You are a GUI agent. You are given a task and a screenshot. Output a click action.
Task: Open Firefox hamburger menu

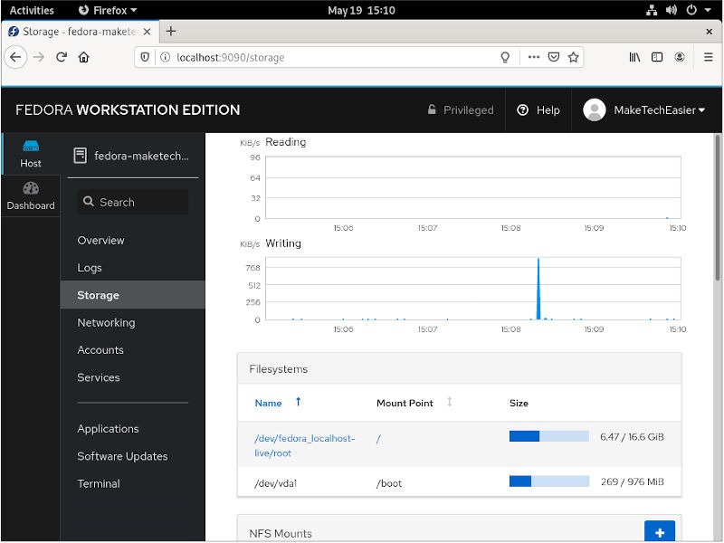[706, 57]
